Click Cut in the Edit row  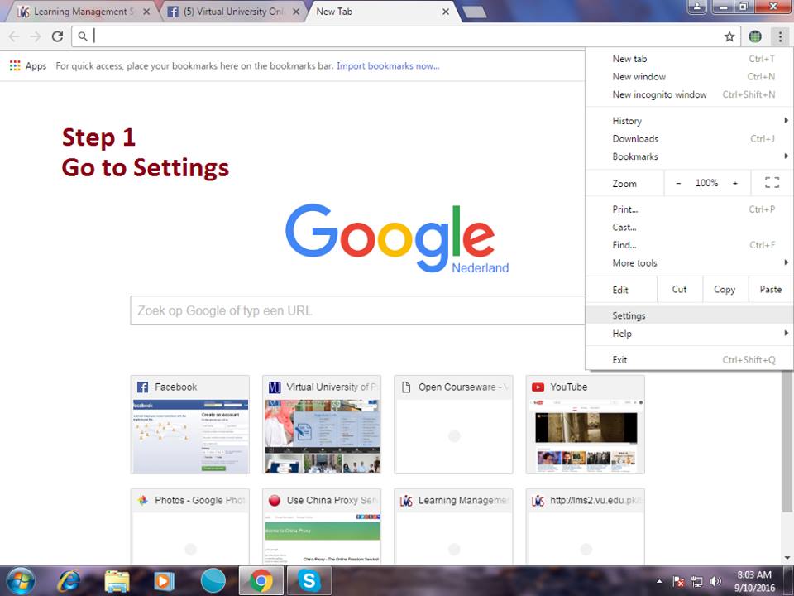[x=680, y=290]
